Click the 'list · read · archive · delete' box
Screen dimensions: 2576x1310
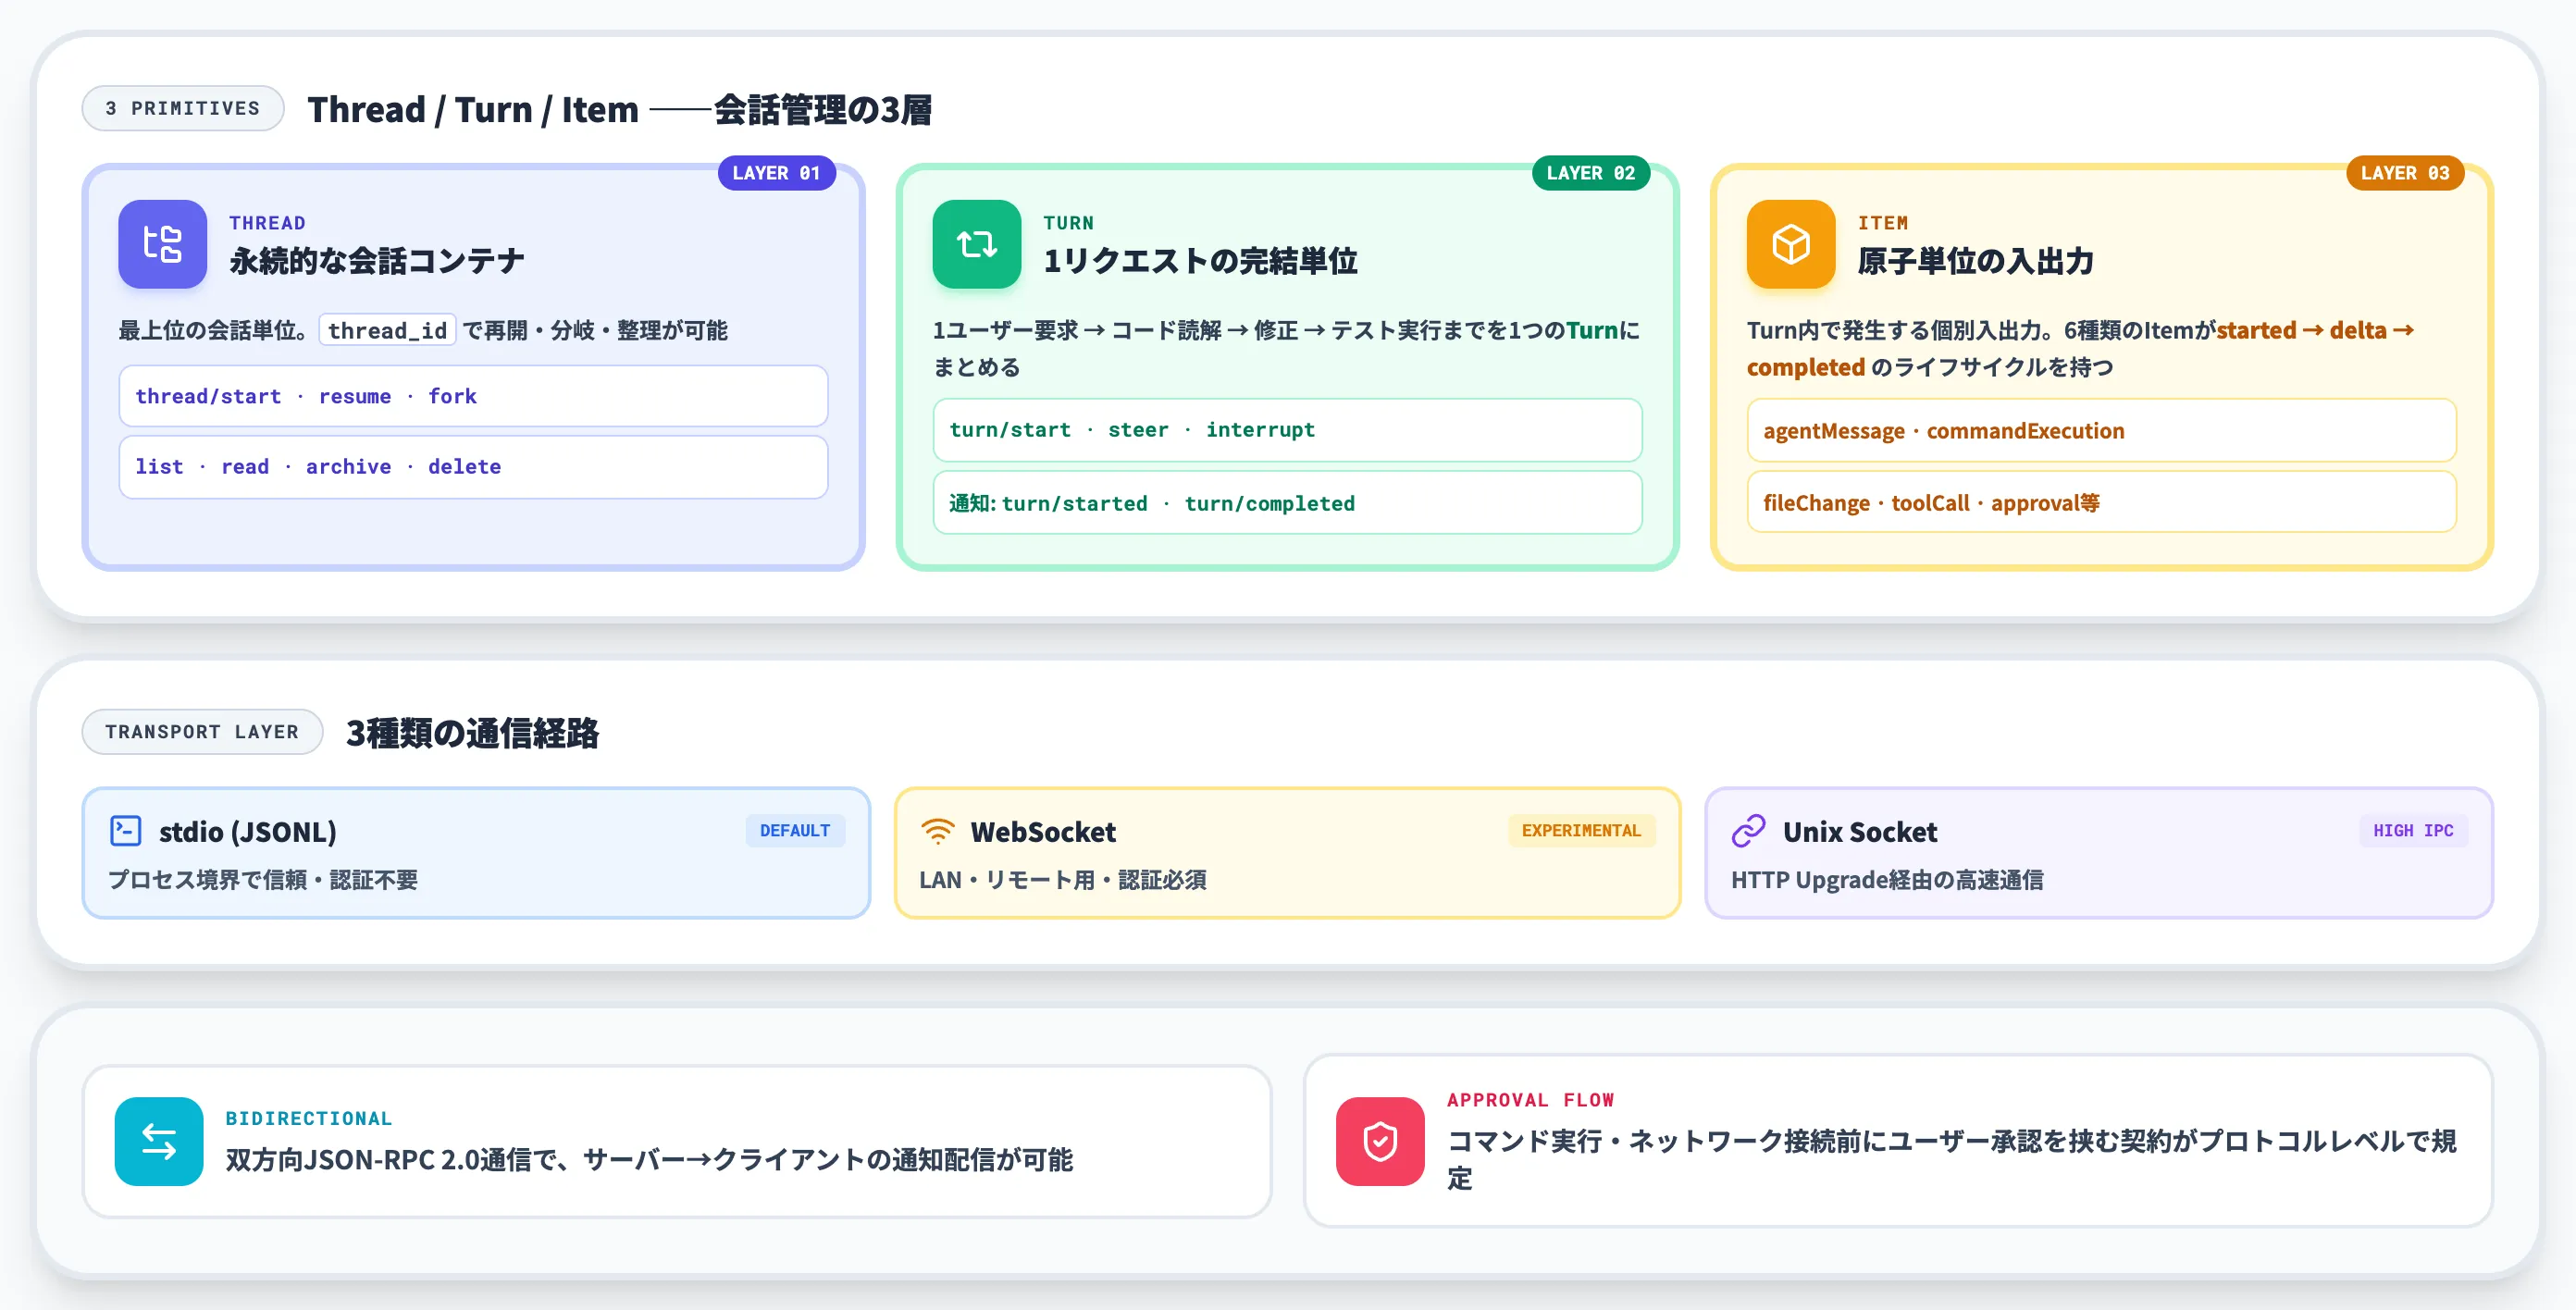[x=473, y=466]
